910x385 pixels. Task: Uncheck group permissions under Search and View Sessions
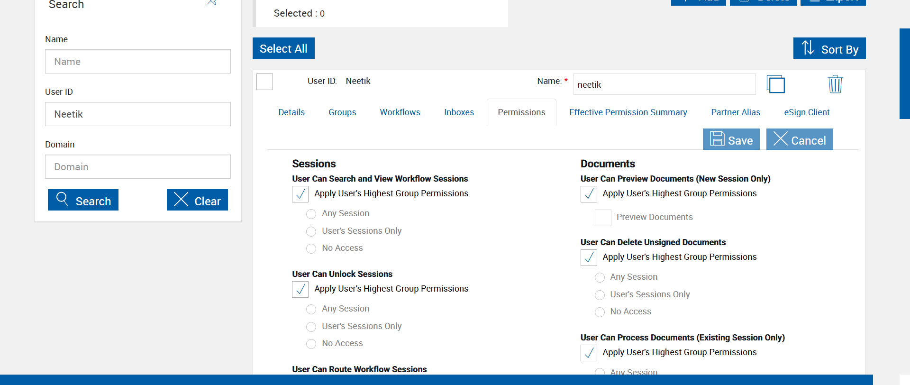coord(300,194)
